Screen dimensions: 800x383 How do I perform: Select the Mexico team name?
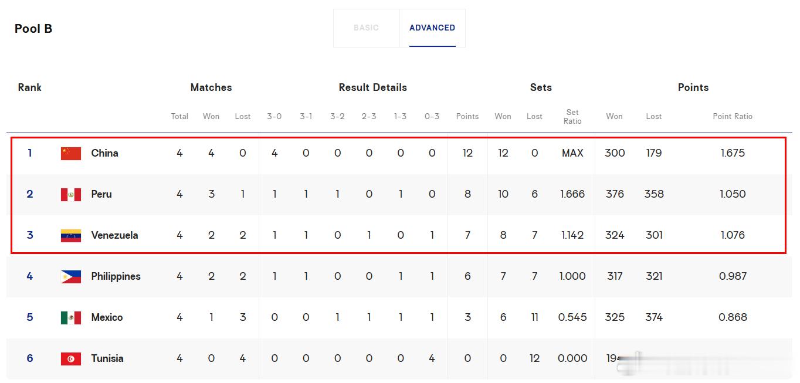107,317
